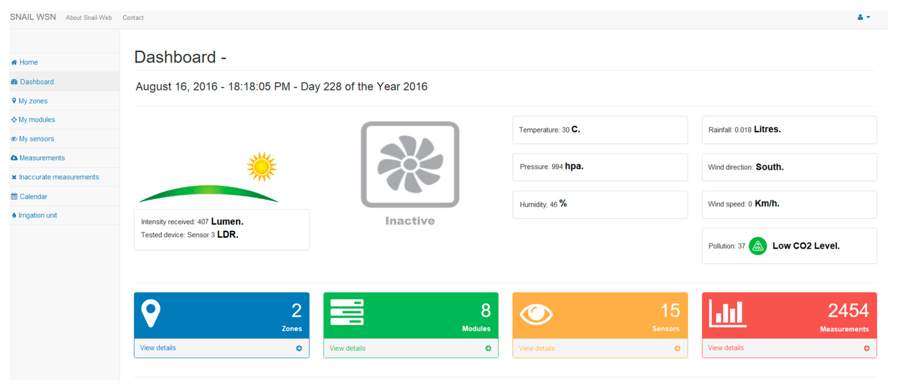Open the My sensors sidebar item
Image resolution: width=898 pixels, height=385 pixels.
[36, 139]
